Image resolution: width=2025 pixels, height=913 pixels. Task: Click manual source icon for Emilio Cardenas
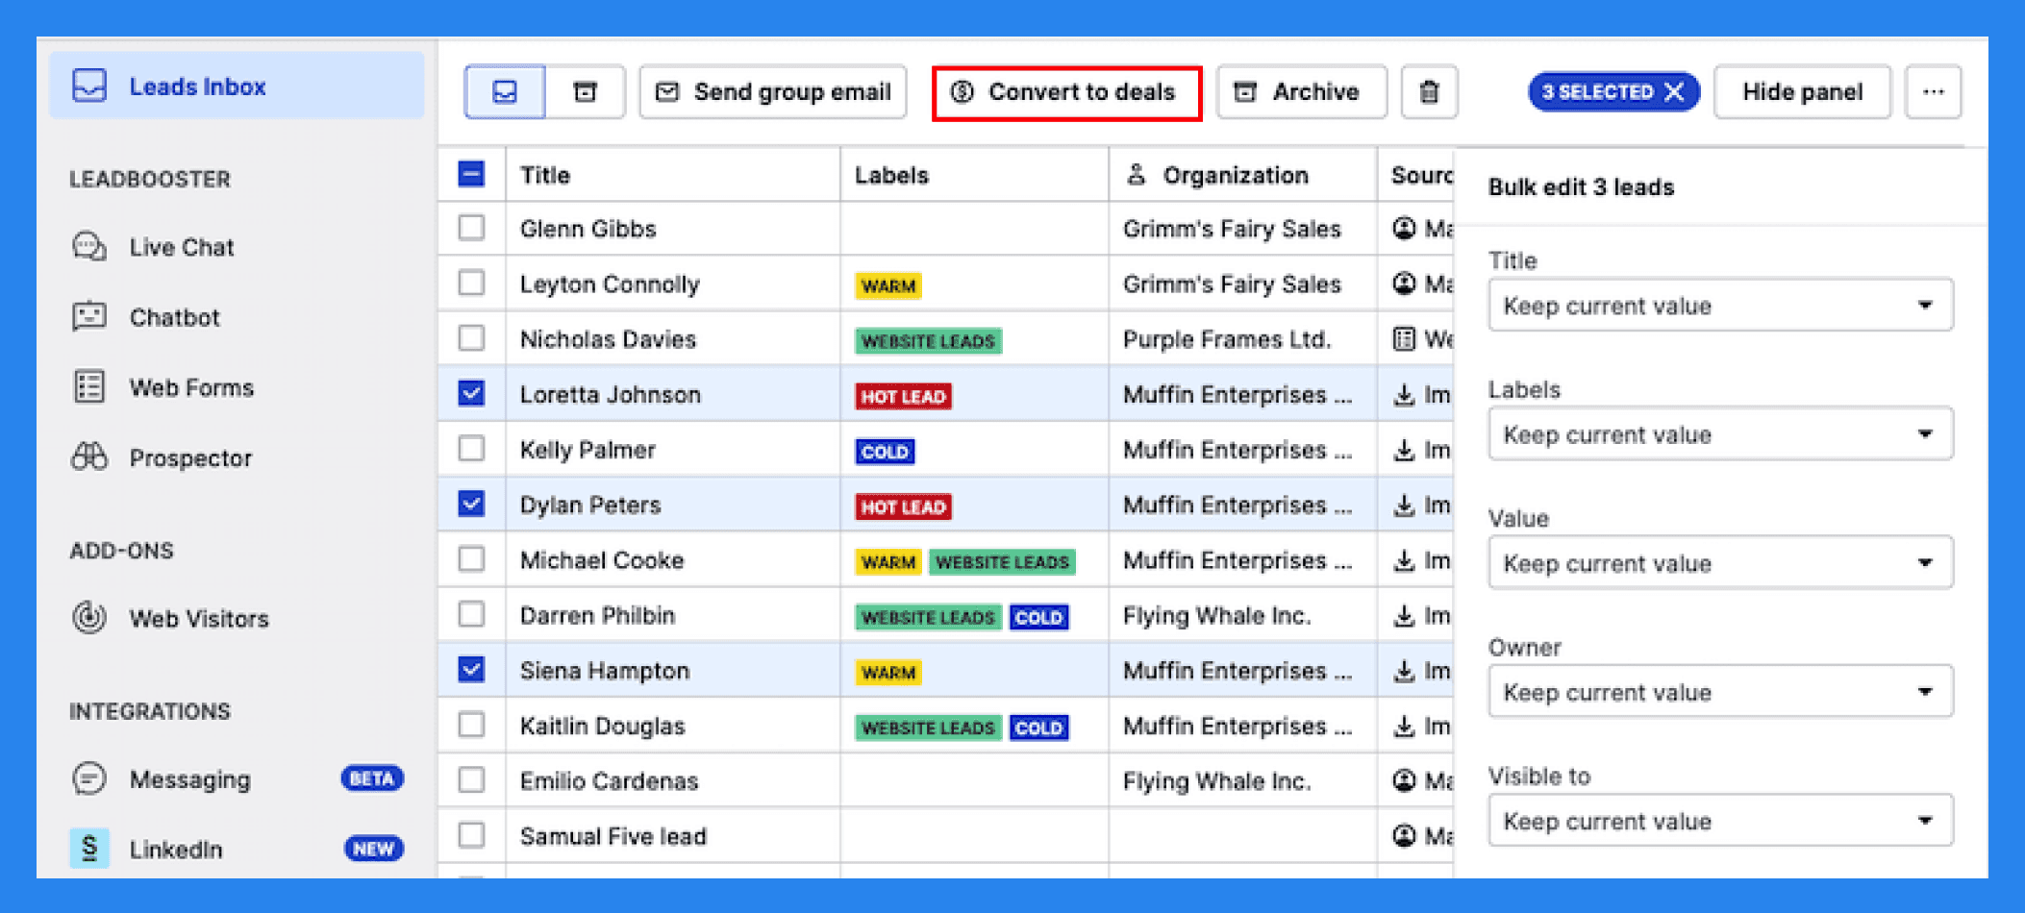pyautogui.click(x=1405, y=780)
